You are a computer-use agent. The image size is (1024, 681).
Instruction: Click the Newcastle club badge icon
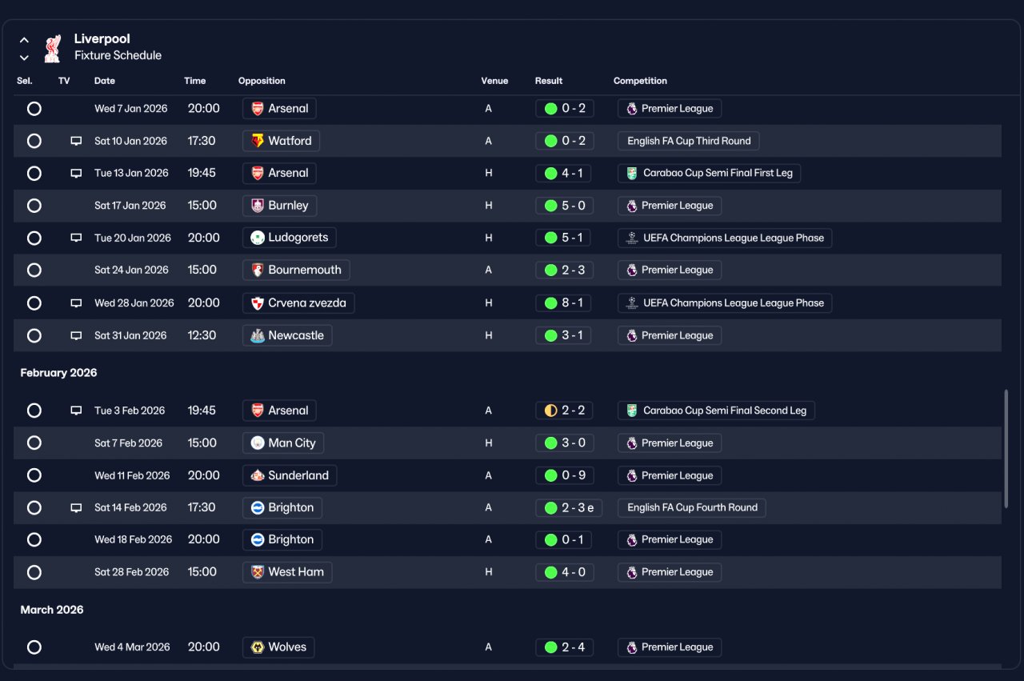coord(258,335)
